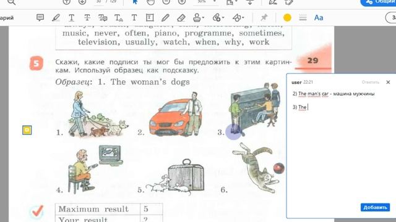Click the zoom out minus icon
Viewport: 396px width, 222px height.
pyautogui.click(x=166, y=2)
